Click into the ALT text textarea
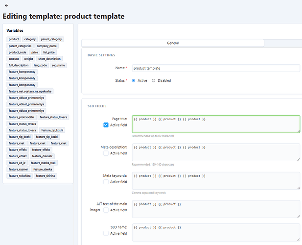 [216, 209]
